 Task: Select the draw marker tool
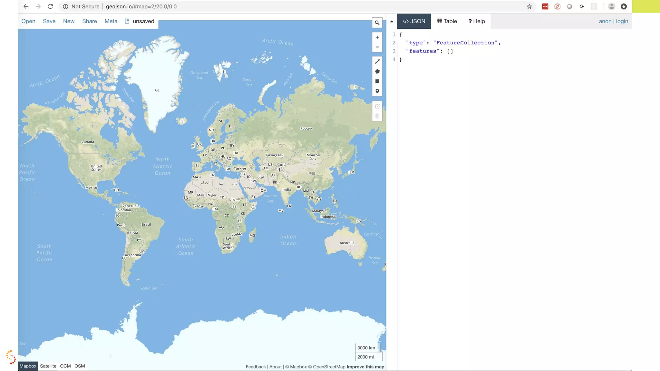coord(377,91)
